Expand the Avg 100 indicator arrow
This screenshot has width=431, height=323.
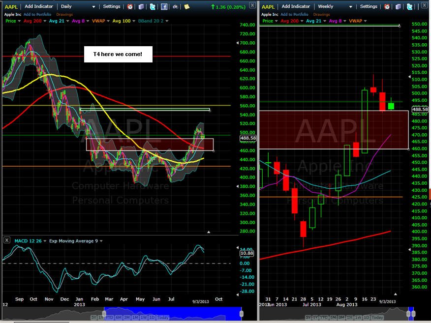pyautogui.click(x=134, y=21)
